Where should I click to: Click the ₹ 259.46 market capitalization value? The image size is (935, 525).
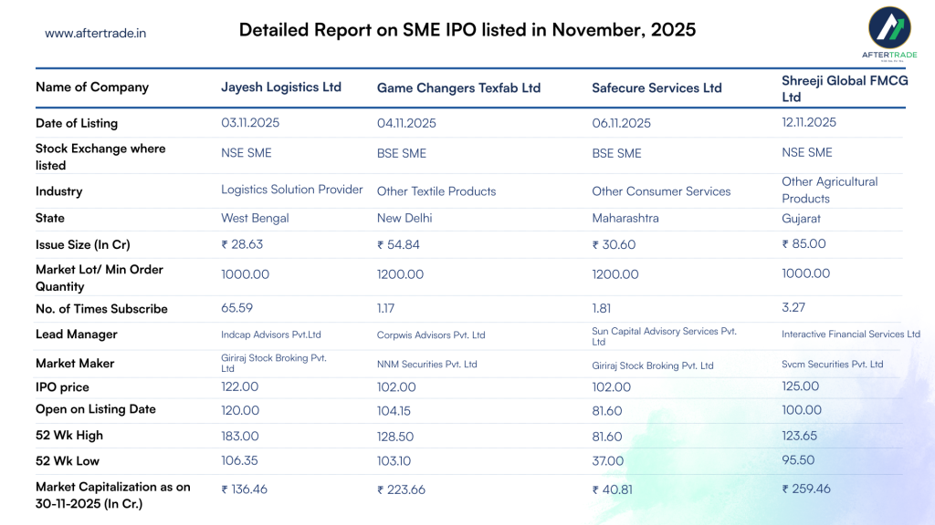[x=806, y=489]
